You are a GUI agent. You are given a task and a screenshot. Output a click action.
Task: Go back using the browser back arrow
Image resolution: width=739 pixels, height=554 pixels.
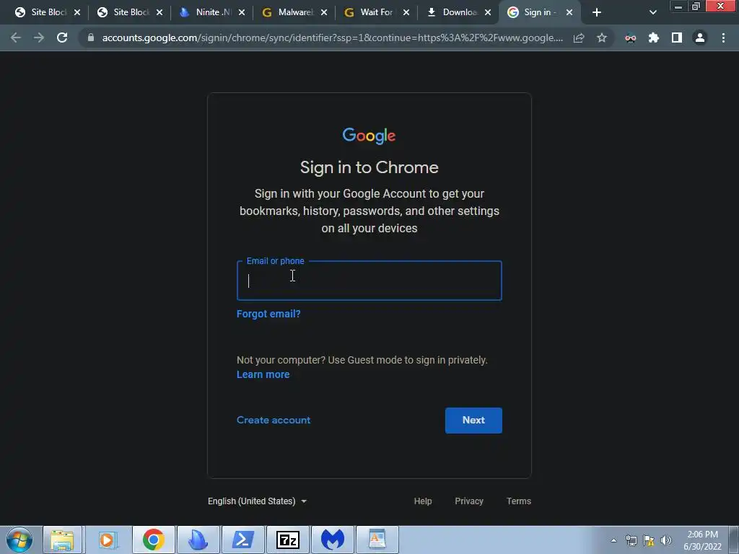point(16,38)
